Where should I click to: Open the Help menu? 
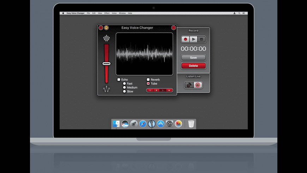click(x=130, y=13)
